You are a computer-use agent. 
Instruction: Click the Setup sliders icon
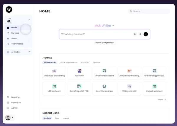click(8, 38)
